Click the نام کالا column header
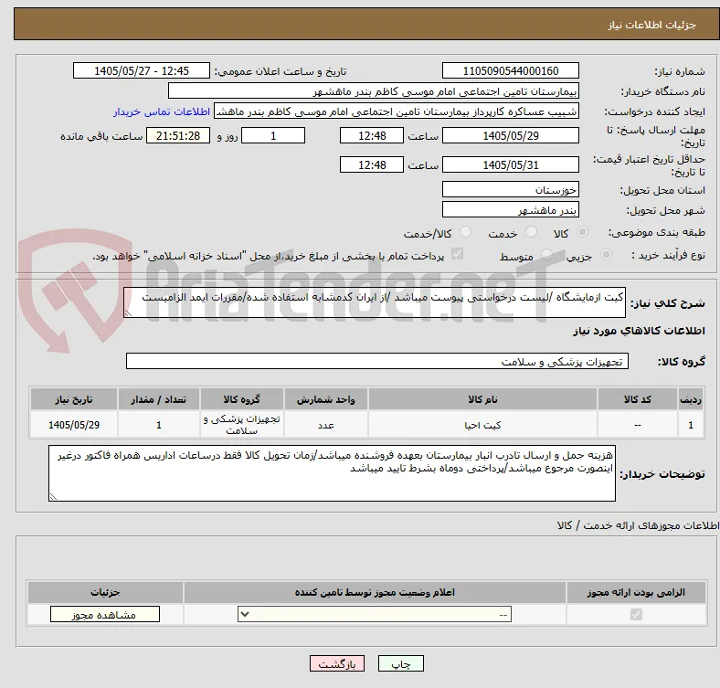This screenshot has width=720, height=688. point(482,399)
